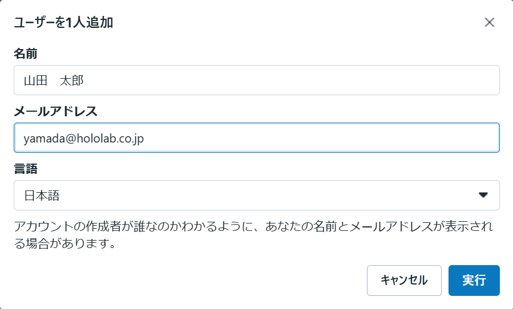Click the 名前 field label

tap(26, 54)
